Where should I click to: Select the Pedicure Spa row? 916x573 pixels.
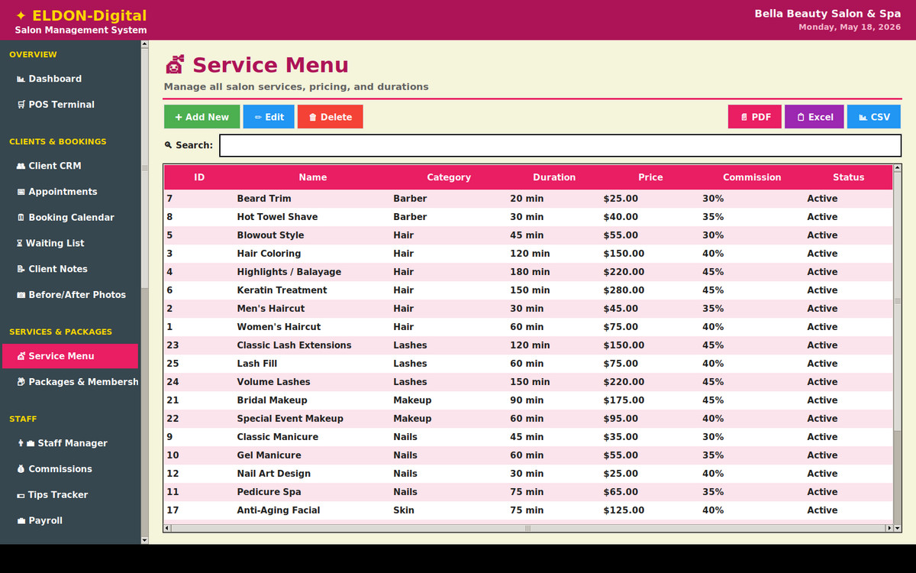(x=528, y=492)
